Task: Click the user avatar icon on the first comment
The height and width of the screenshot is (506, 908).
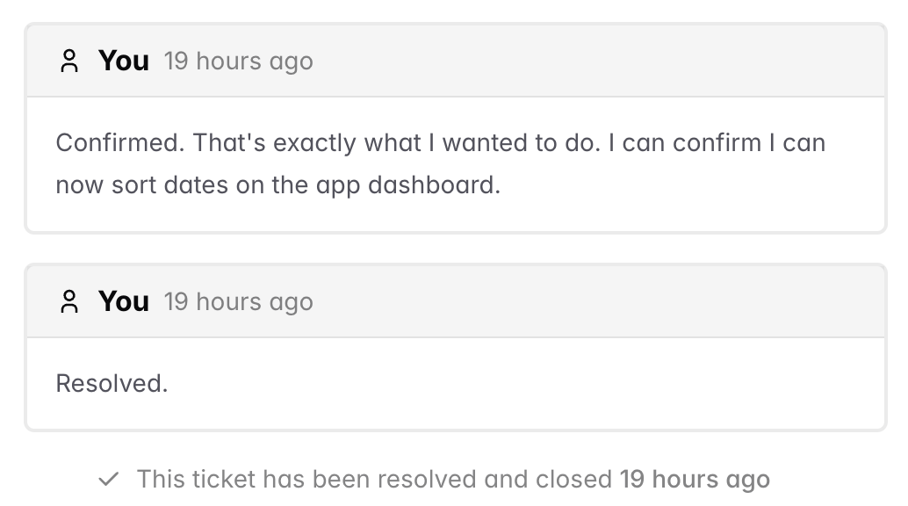Action: tap(68, 61)
